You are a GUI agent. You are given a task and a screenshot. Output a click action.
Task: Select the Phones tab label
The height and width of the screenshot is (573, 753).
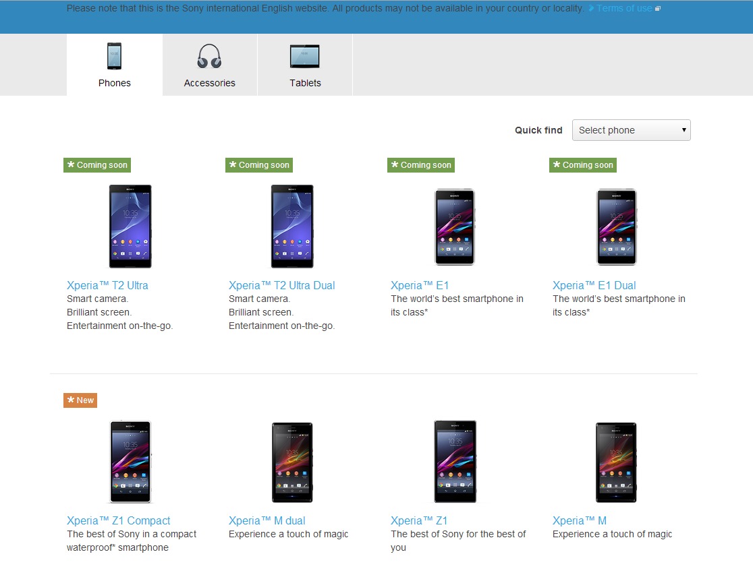point(114,83)
